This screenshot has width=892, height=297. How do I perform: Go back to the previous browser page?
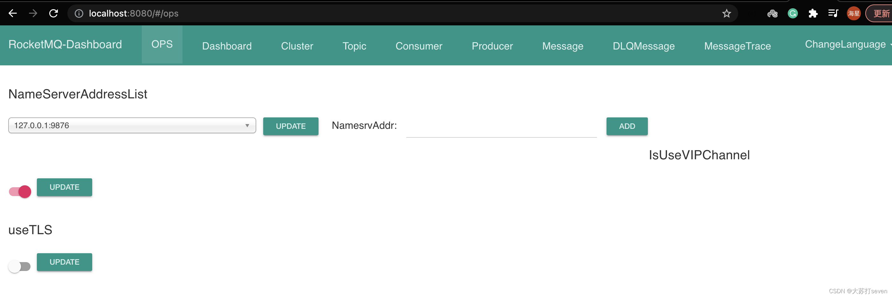[13, 13]
